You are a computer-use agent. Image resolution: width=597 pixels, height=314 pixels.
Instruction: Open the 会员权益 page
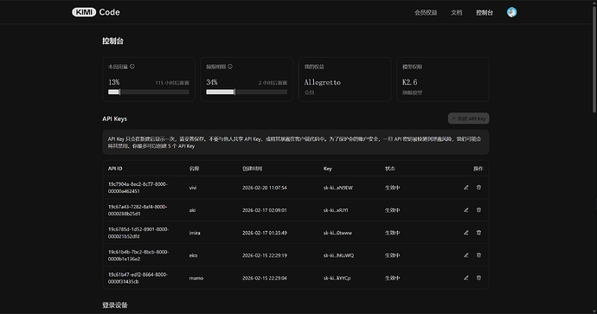point(426,13)
